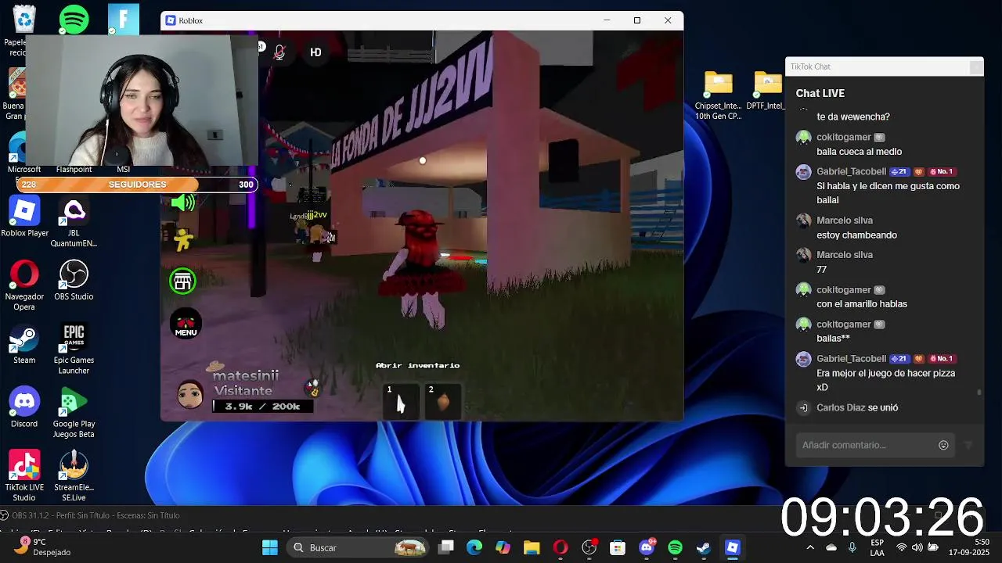Open the yellow running figure emote icon
This screenshot has width=1002, height=563.
183,239
